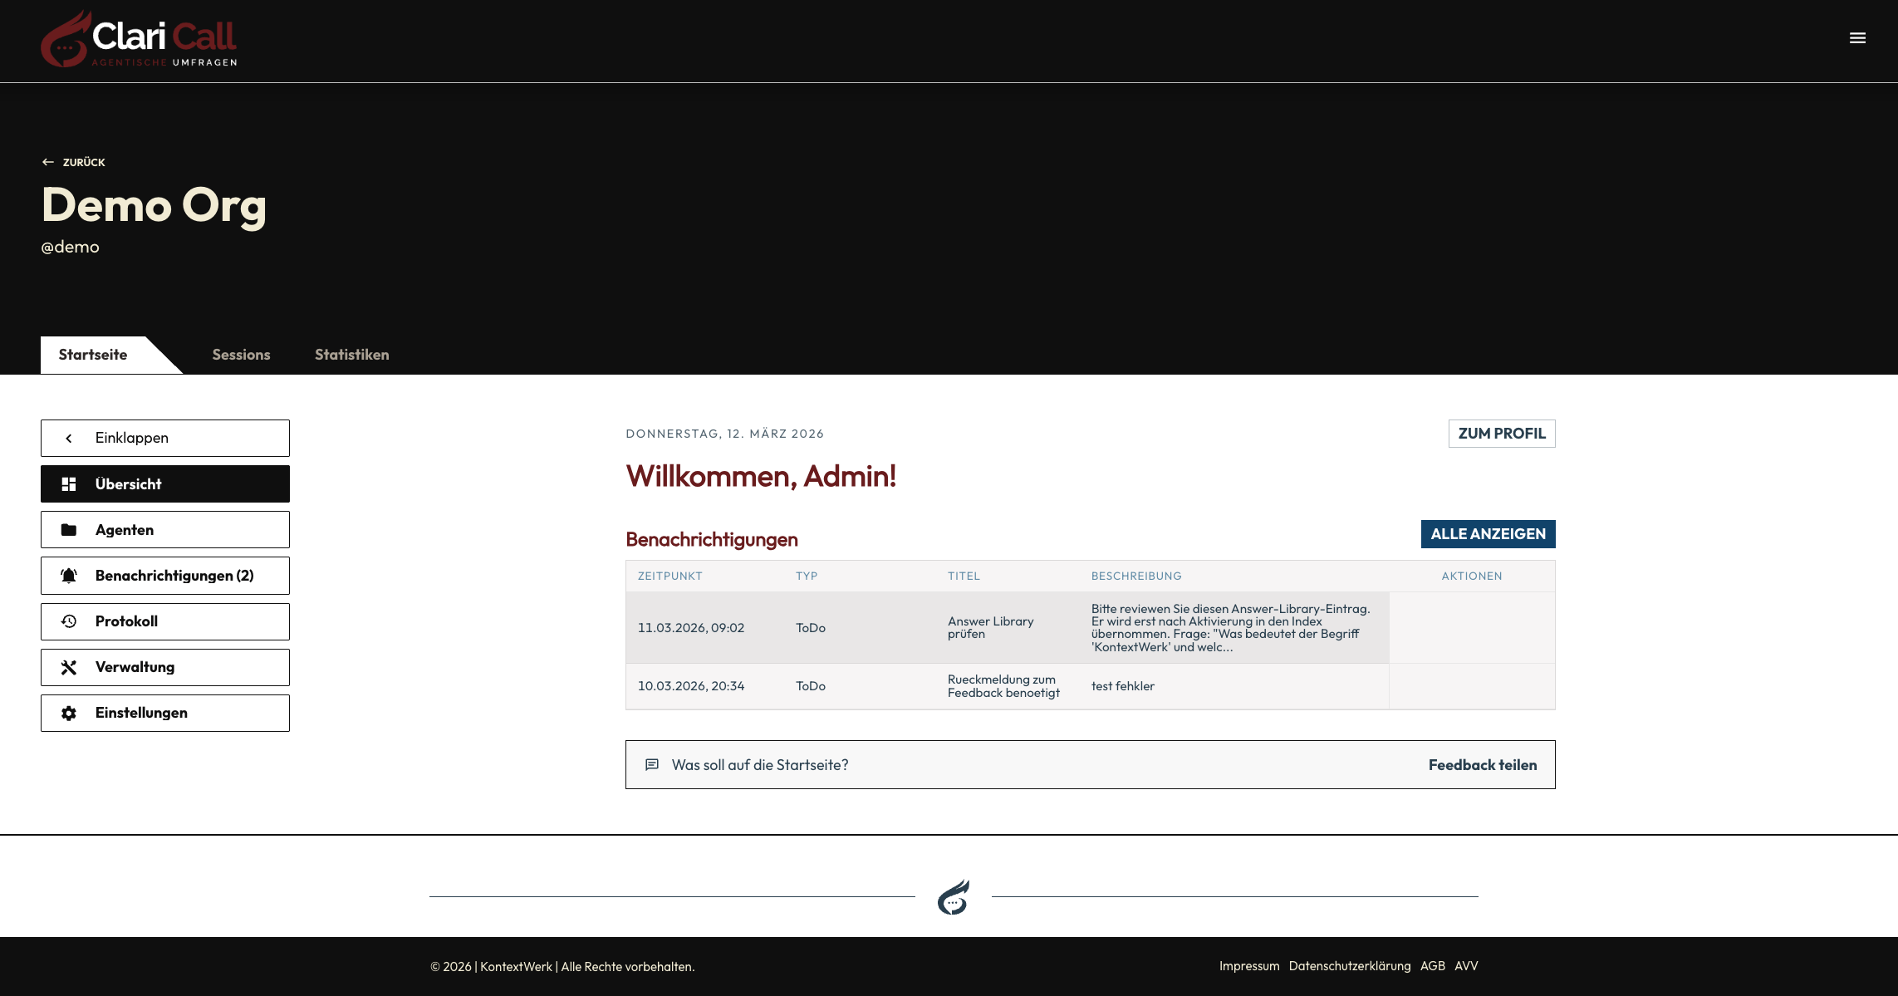Click the footer bird logo
Viewport: 1898px width, 996px height.
pos(953,896)
